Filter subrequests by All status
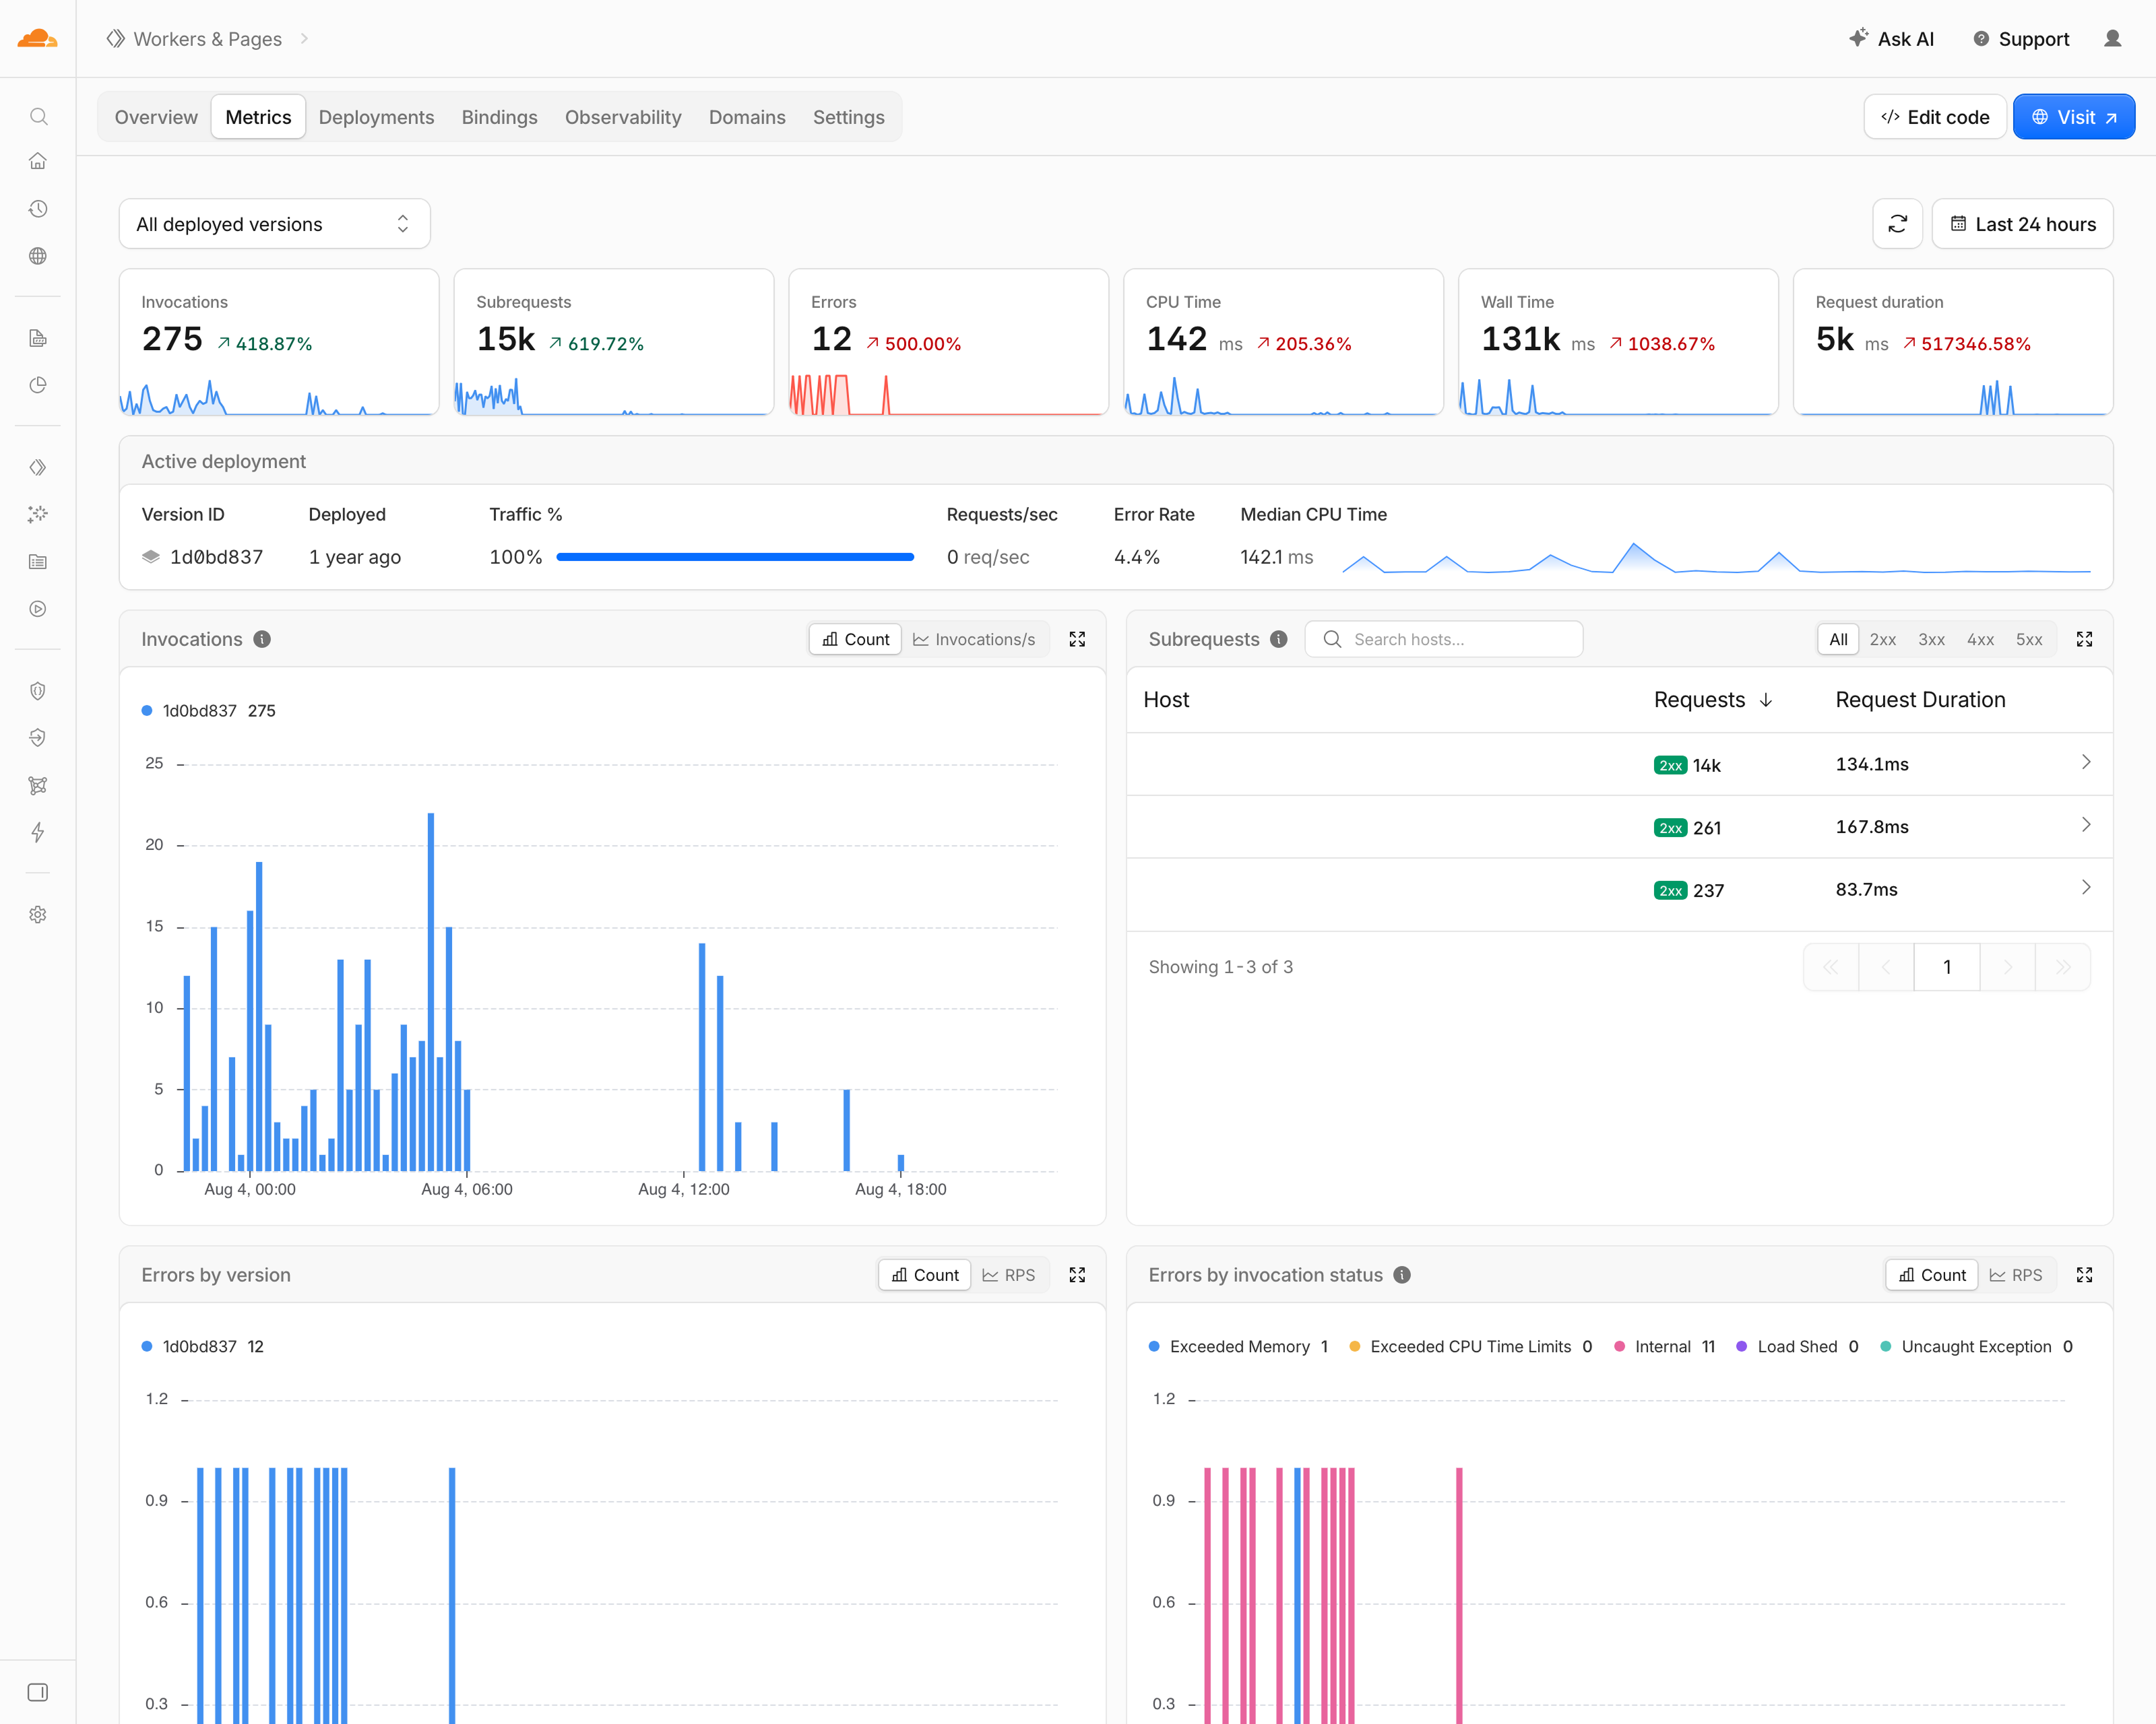The height and width of the screenshot is (1724, 2156). (x=1838, y=640)
